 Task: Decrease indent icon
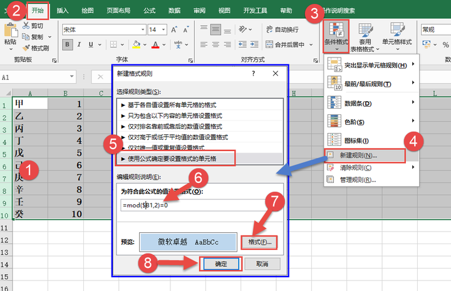(242, 44)
